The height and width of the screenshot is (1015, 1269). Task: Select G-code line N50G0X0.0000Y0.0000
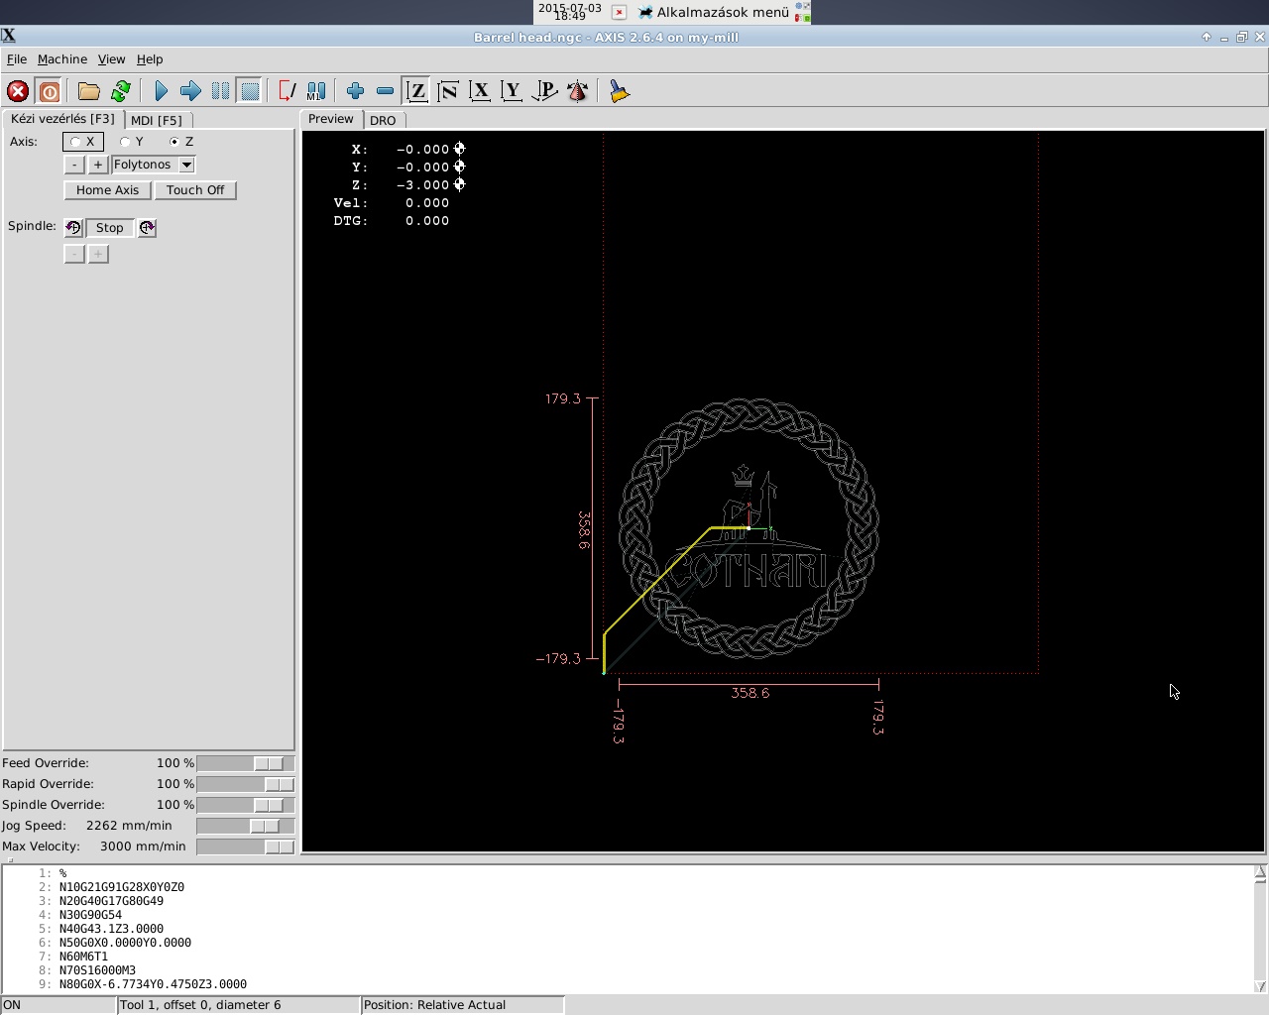(x=125, y=943)
